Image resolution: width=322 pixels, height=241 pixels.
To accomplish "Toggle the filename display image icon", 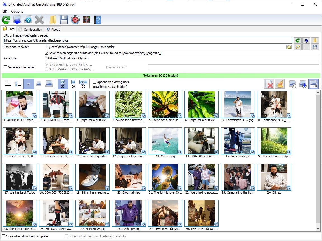I will tap(313, 84).
